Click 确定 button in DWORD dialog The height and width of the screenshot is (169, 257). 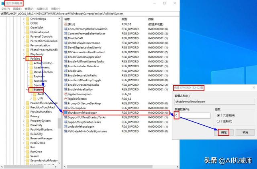coord(224,133)
